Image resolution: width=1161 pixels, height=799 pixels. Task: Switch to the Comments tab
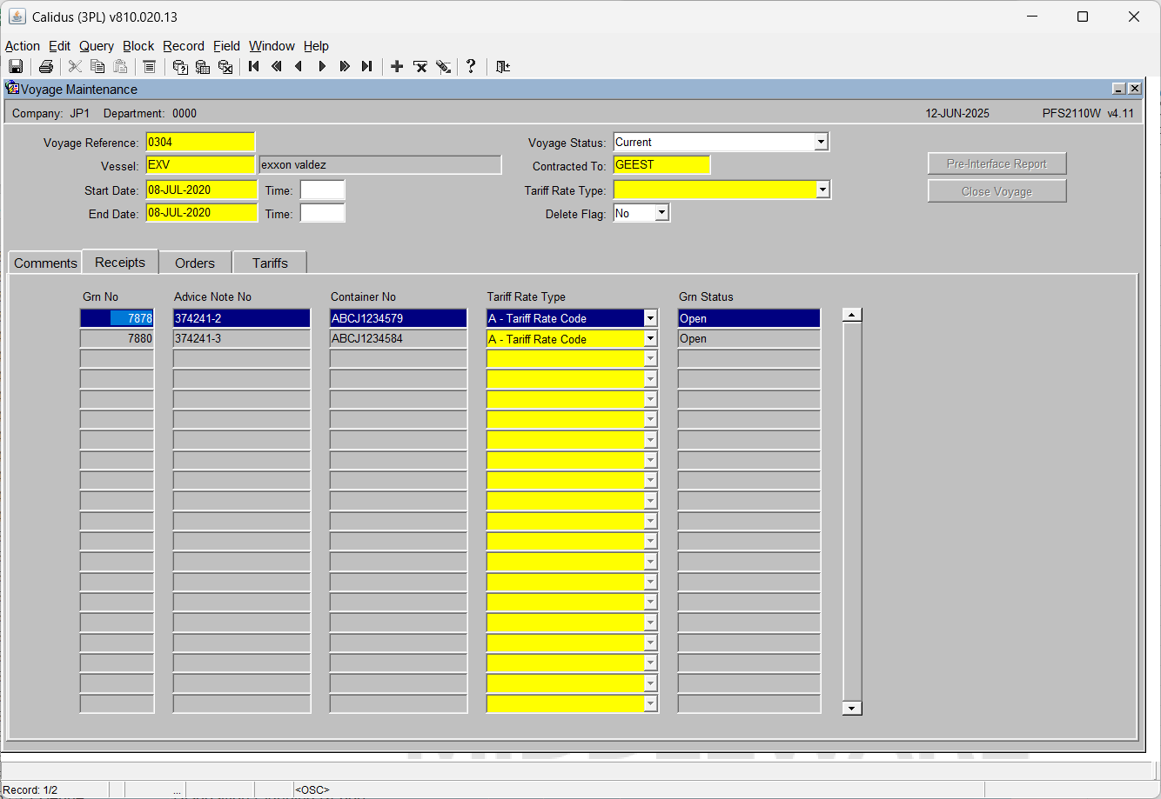pos(45,263)
